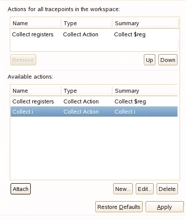Sort attached actions by Type column
This screenshot has width=186, height=220.
coord(87,23)
